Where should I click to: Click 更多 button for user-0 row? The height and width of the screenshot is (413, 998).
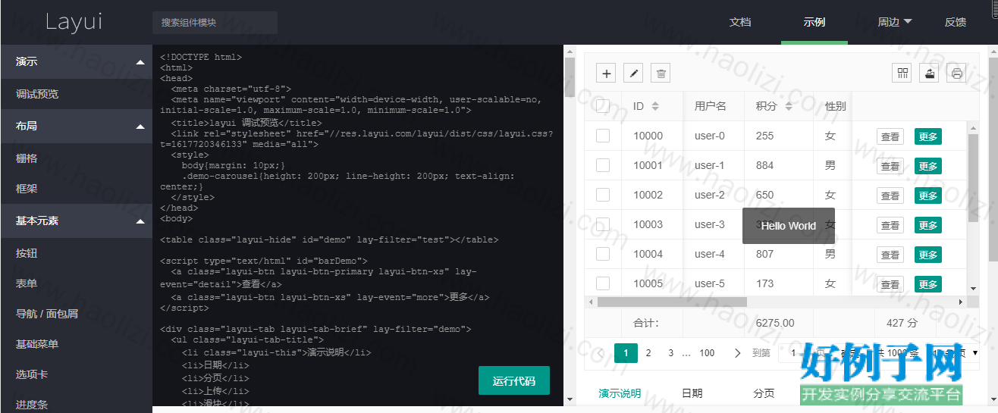(928, 136)
